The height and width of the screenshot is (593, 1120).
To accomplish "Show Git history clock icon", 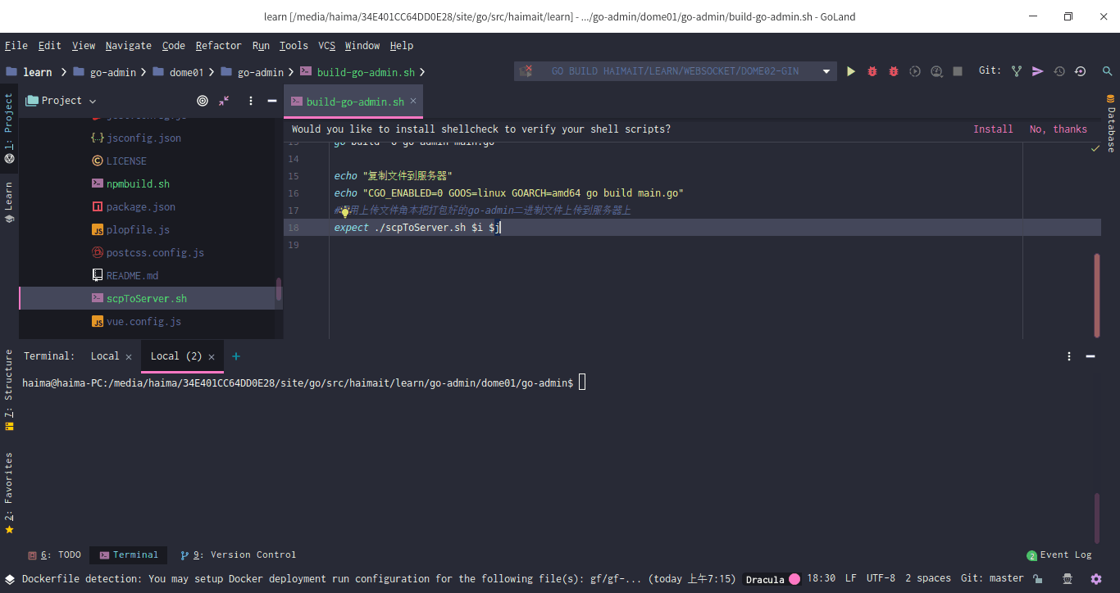I will (x=1059, y=71).
